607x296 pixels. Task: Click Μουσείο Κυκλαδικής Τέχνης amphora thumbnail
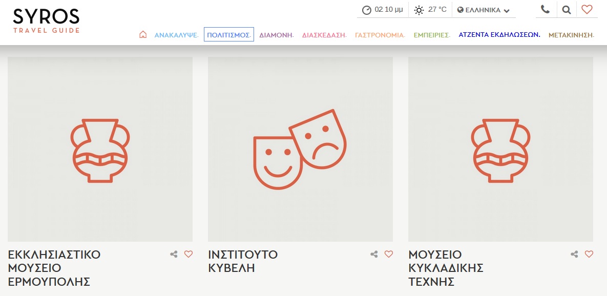500,150
